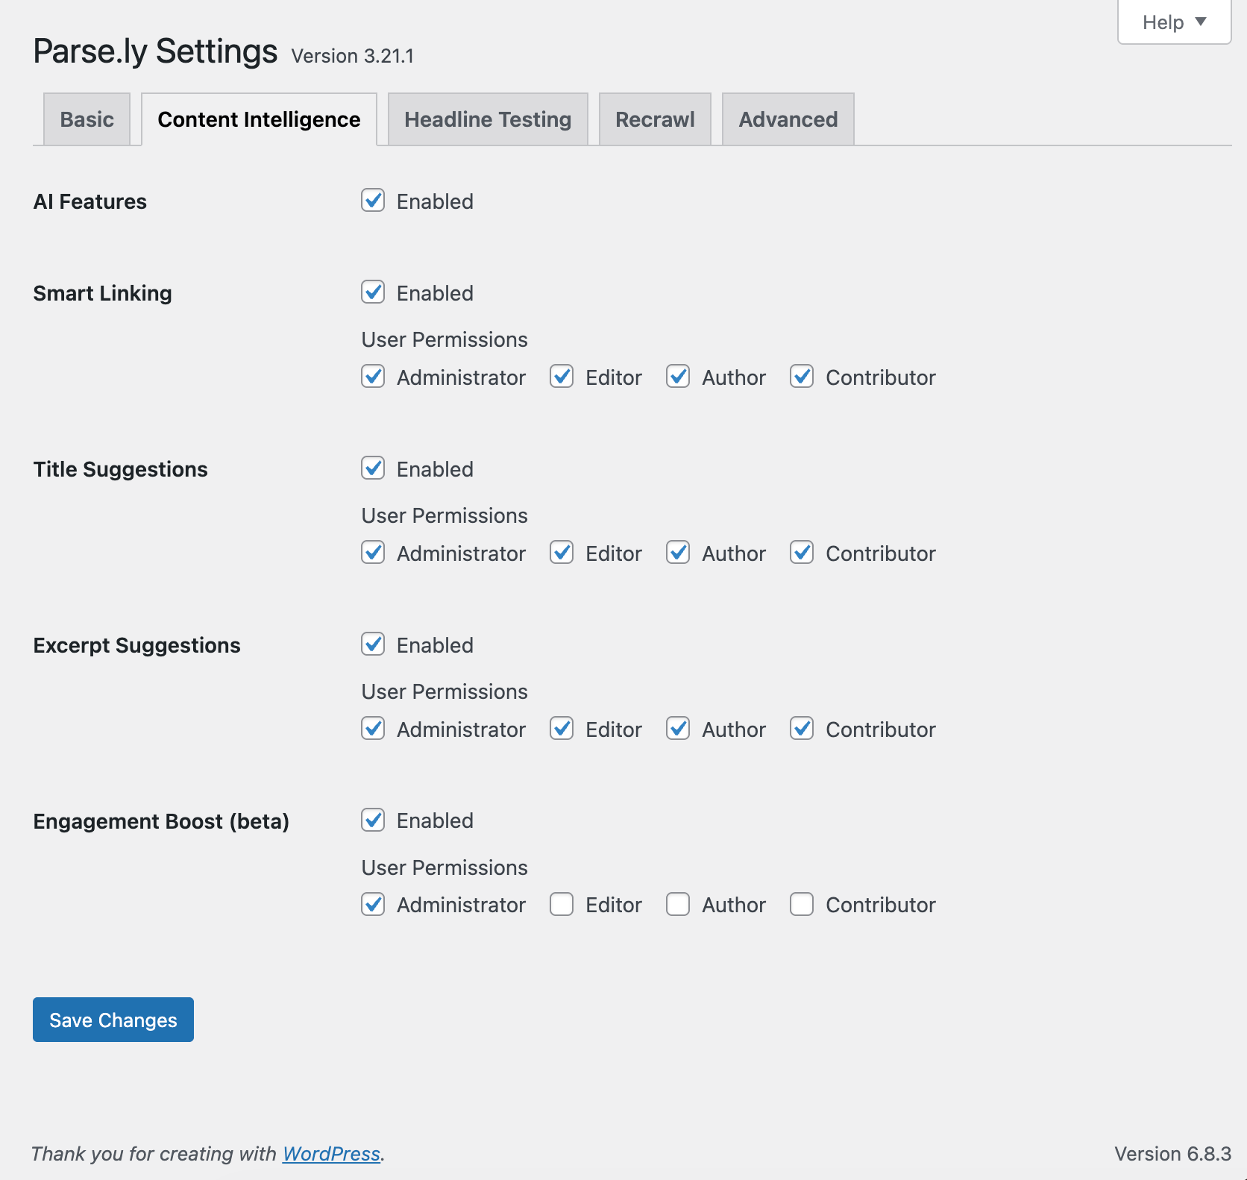This screenshot has width=1247, height=1180.
Task: Go to the Recrawl tab
Action: pyautogui.click(x=654, y=119)
